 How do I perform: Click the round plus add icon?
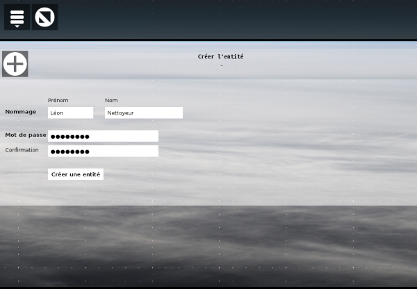pos(15,64)
